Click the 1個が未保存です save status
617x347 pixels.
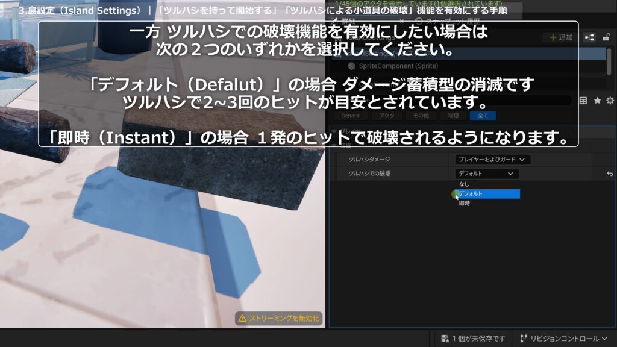(x=474, y=339)
